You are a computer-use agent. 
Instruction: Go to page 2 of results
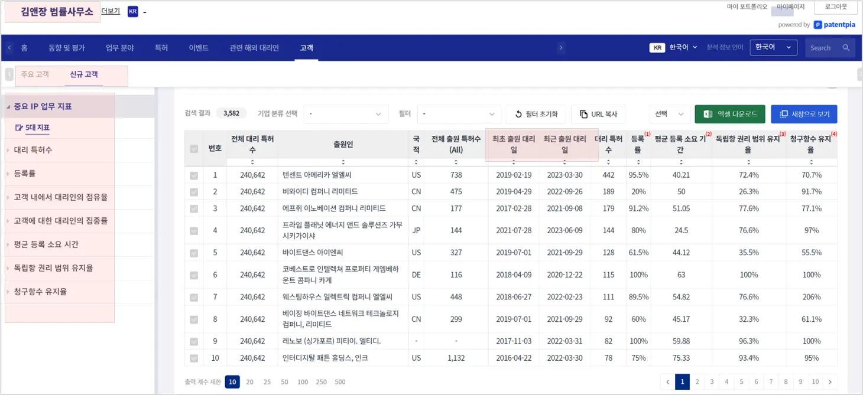point(697,382)
